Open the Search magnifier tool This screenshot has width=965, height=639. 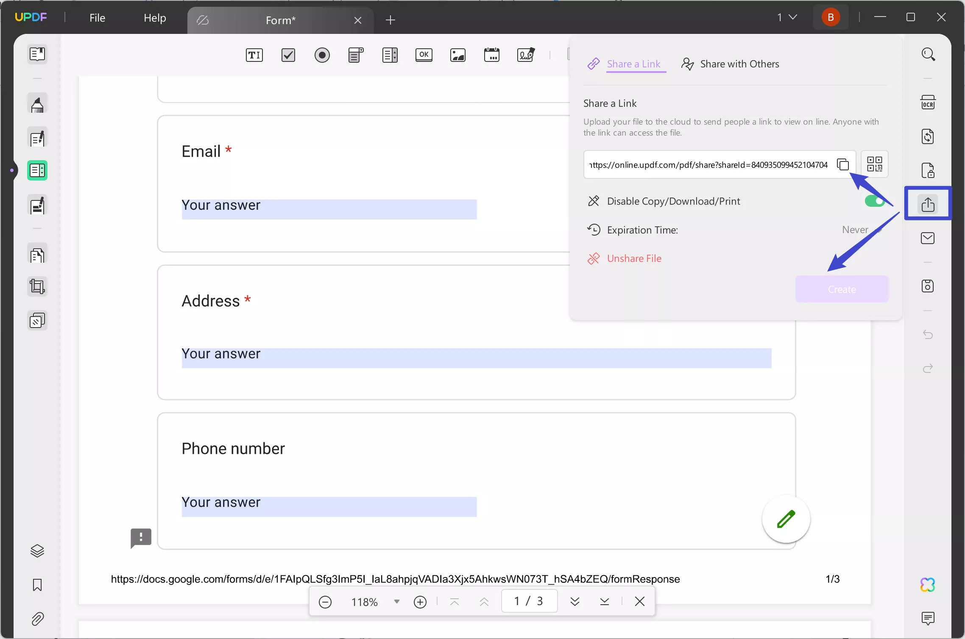coord(928,54)
